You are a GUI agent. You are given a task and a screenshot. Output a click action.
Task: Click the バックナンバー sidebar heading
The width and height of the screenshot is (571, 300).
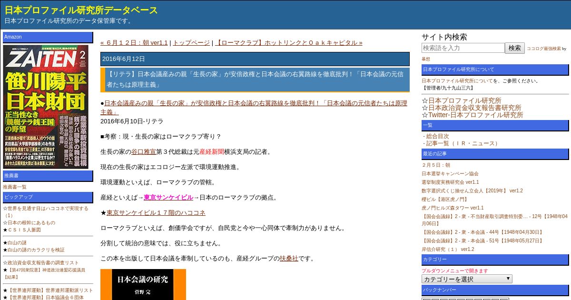[x=495, y=290]
